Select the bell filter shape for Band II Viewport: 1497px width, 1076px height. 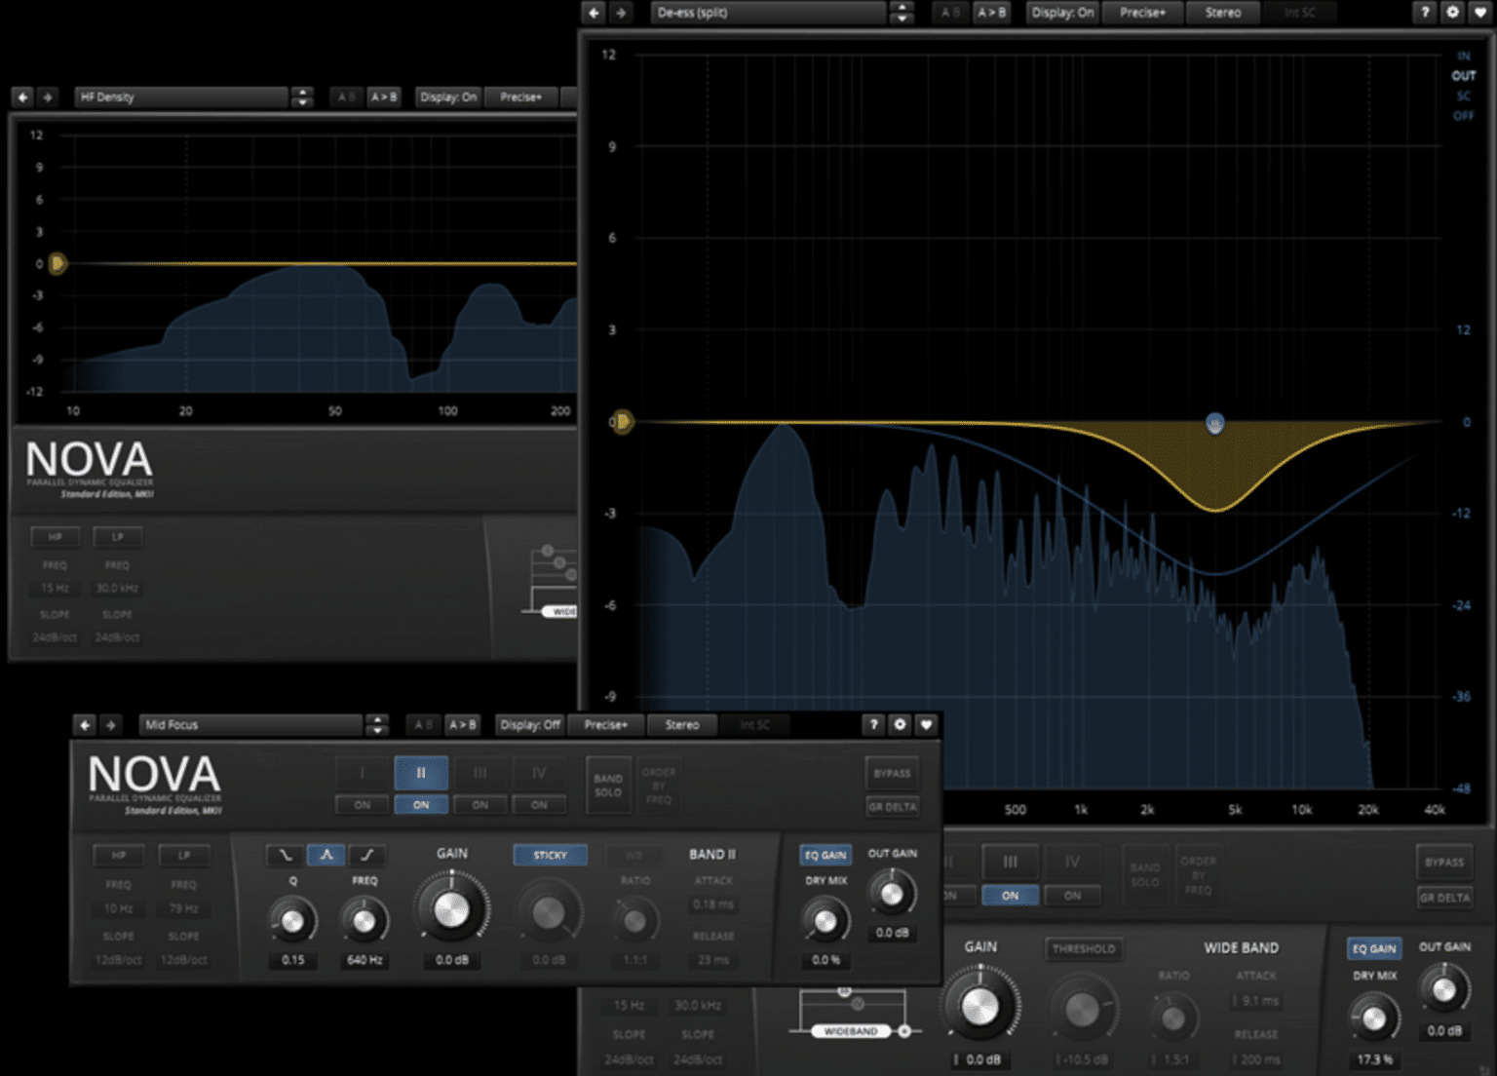[326, 855]
